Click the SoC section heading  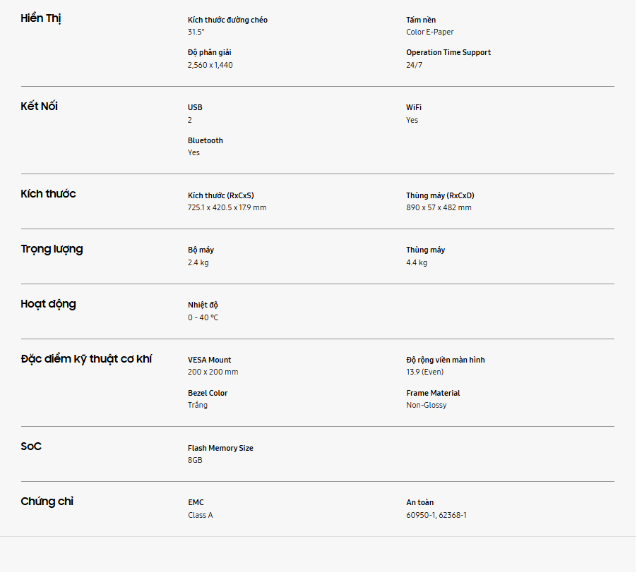31,447
